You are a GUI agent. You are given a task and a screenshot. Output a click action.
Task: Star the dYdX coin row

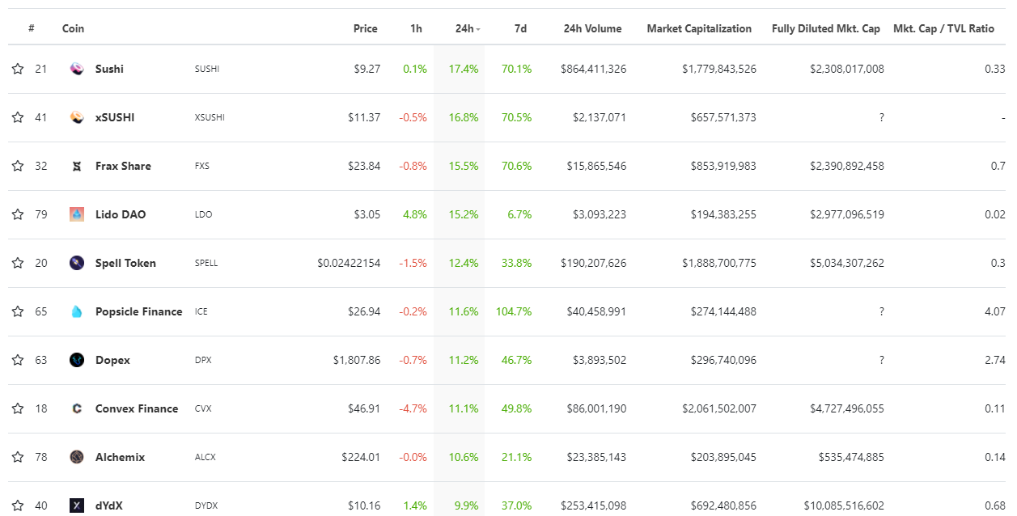(x=18, y=505)
